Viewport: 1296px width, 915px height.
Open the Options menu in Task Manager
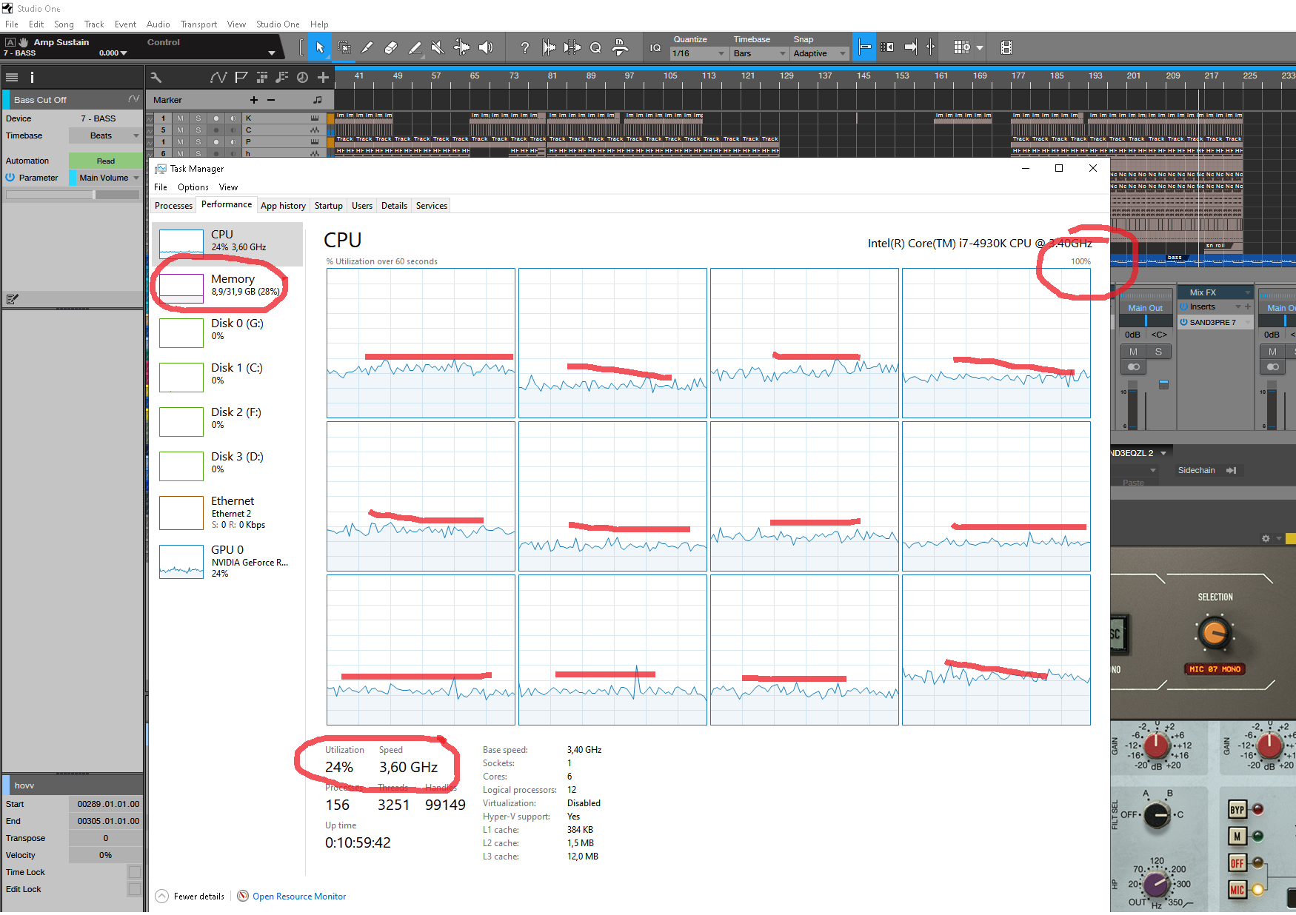pos(193,187)
